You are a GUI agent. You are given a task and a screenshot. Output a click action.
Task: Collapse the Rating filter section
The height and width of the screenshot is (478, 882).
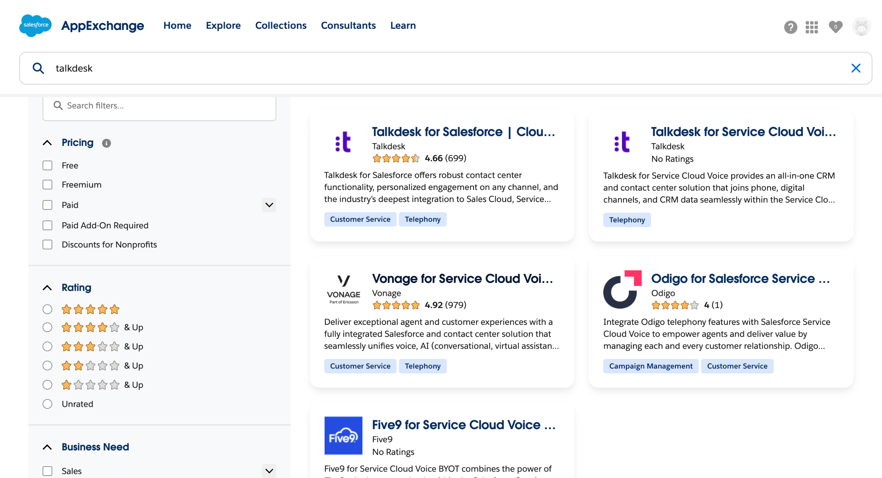(x=47, y=288)
